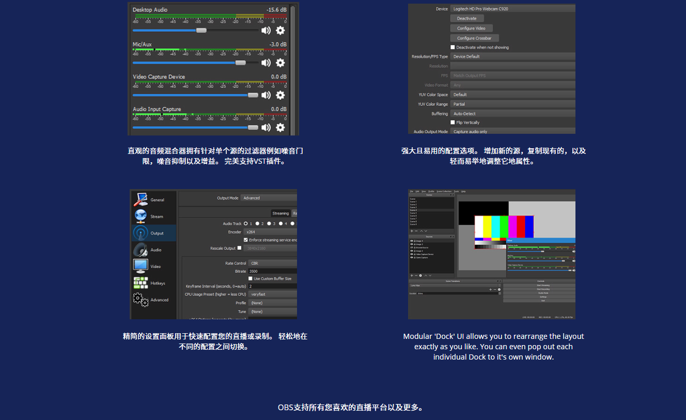Select Audio Track 2 radio button

pos(258,224)
